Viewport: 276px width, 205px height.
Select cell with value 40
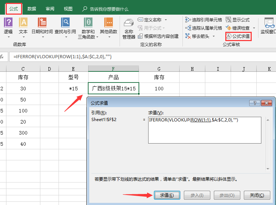click(x=23, y=144)
